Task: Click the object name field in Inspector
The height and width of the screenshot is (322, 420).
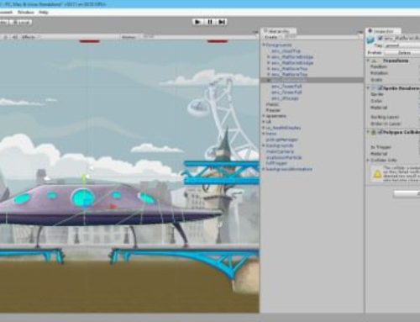Action: pyautogui.click(x=402, y=38)
